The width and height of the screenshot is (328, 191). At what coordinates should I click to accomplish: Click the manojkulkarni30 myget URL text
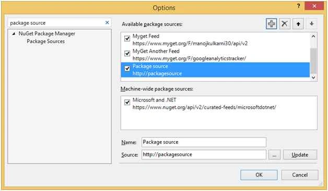(x=190, y=43)
